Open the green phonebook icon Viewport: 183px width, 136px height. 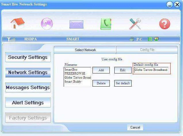106,24
